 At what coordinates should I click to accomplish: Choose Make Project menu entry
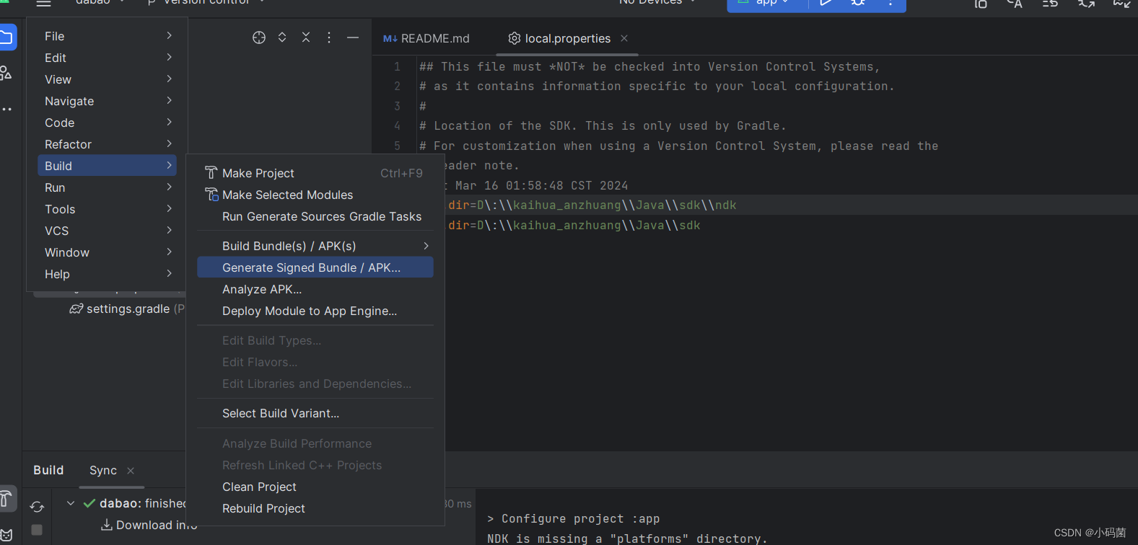(x=315, y=173)
